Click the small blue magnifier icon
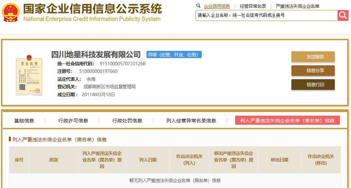351x188 pixels. click(x=198, y=6)
